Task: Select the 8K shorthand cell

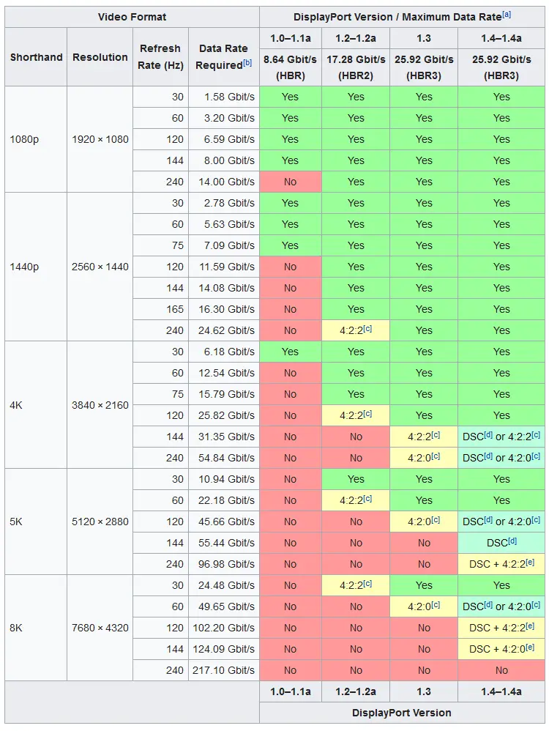Action: tap(36, 628)
